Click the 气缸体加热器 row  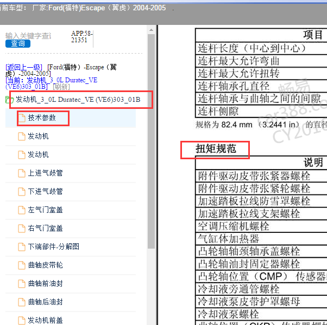(x=261, y=239)
